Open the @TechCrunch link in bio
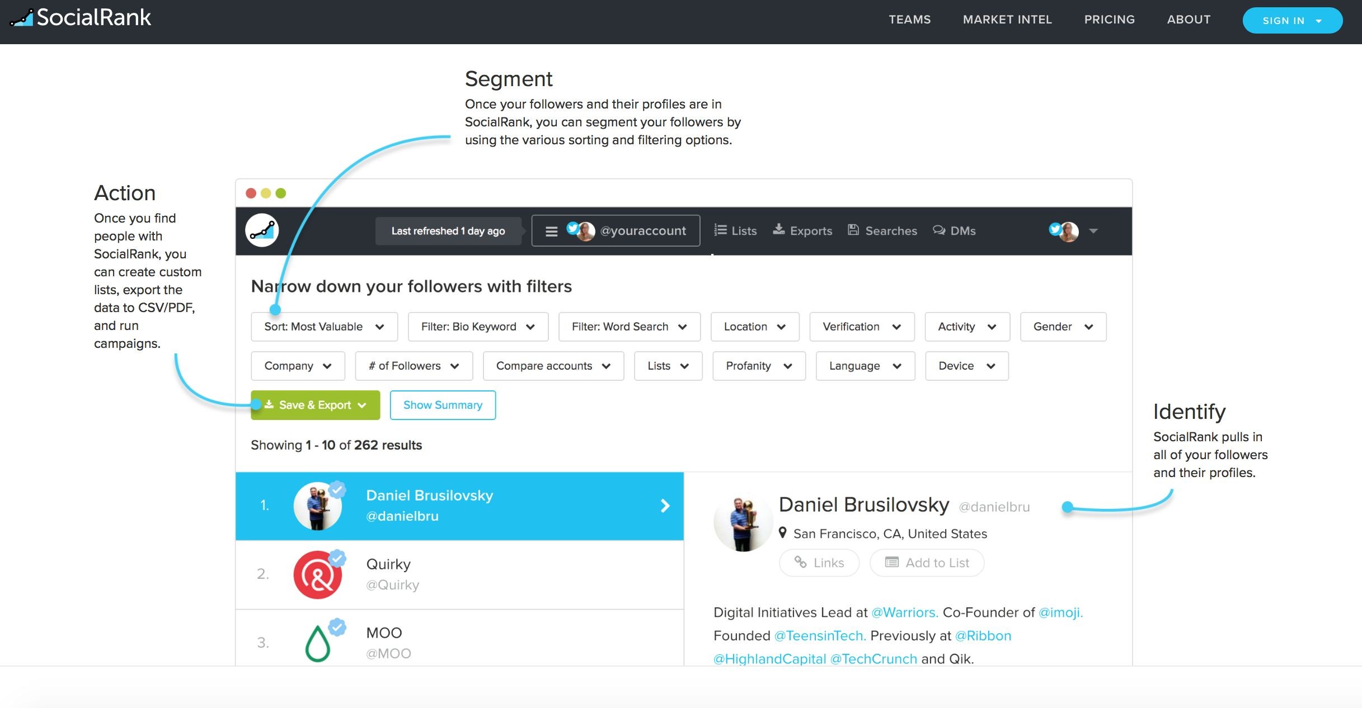The height and width of the screenshot is (708, 1362). [x=874, y=659]
